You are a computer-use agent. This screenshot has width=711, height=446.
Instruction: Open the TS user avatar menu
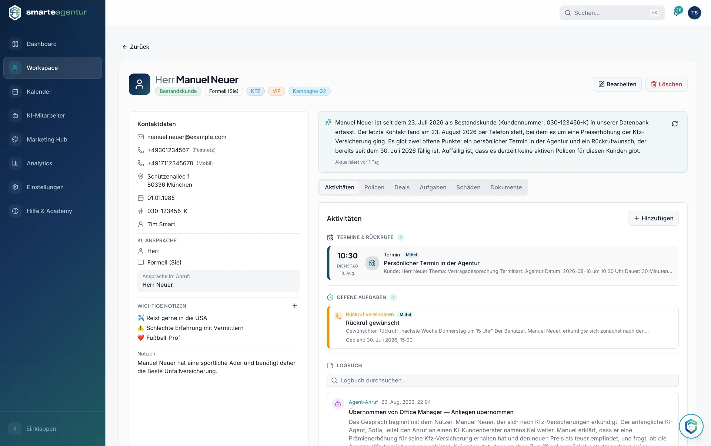(x=694, y=13)
